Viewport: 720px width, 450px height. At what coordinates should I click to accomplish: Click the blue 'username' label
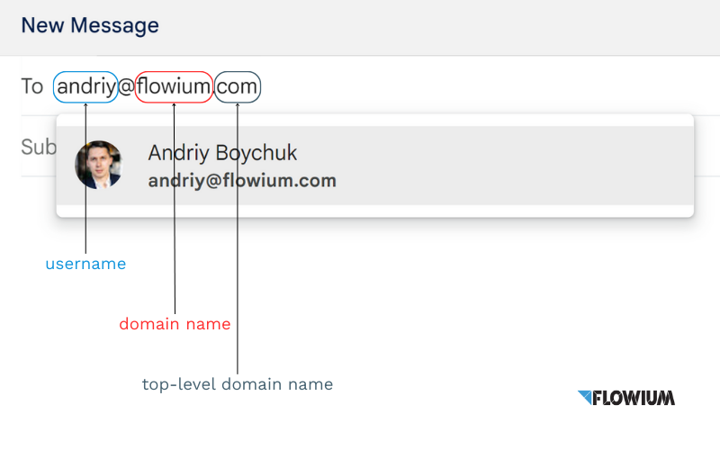tap(85, 265)
